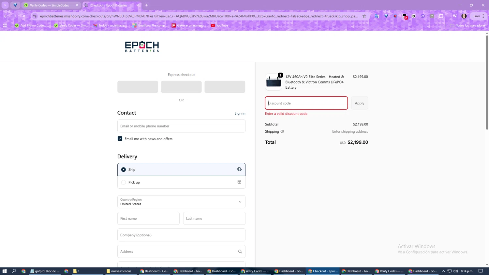Image resolution: width=489 pixels, height=275 pixels.
Task: Click the shipping info question mark icon
Action: click(x=282, y=132)
